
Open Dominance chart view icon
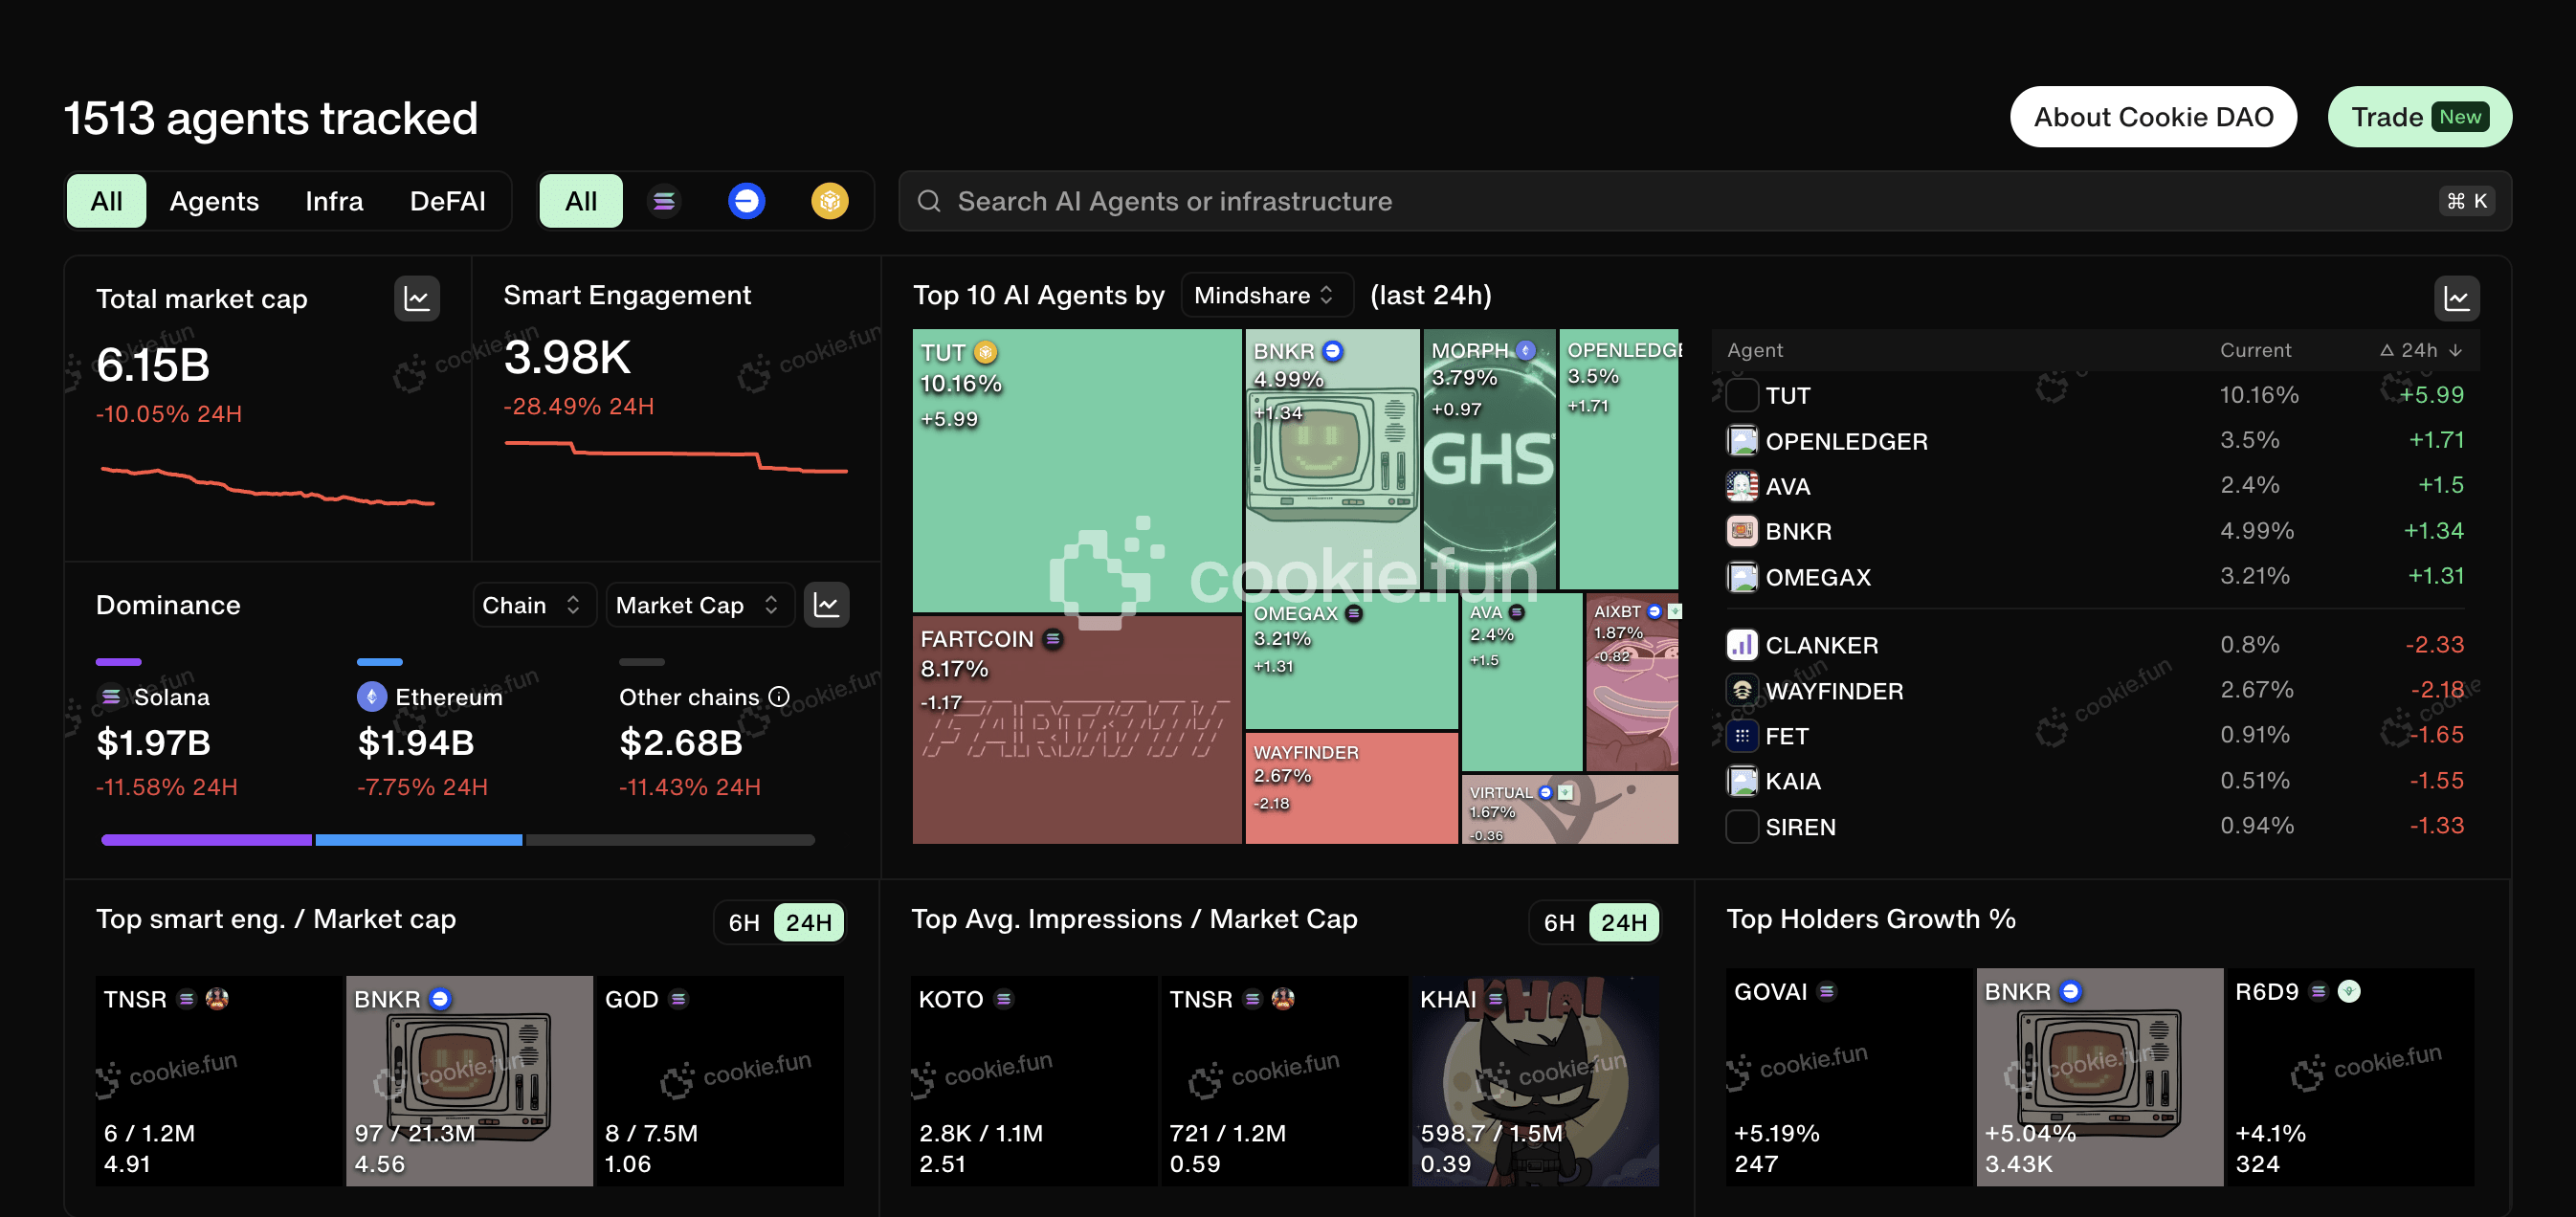click(827, 605)
